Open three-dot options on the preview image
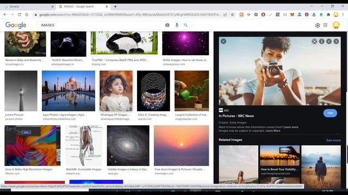This screenshot has height=195, width=348. click(321, 41)
